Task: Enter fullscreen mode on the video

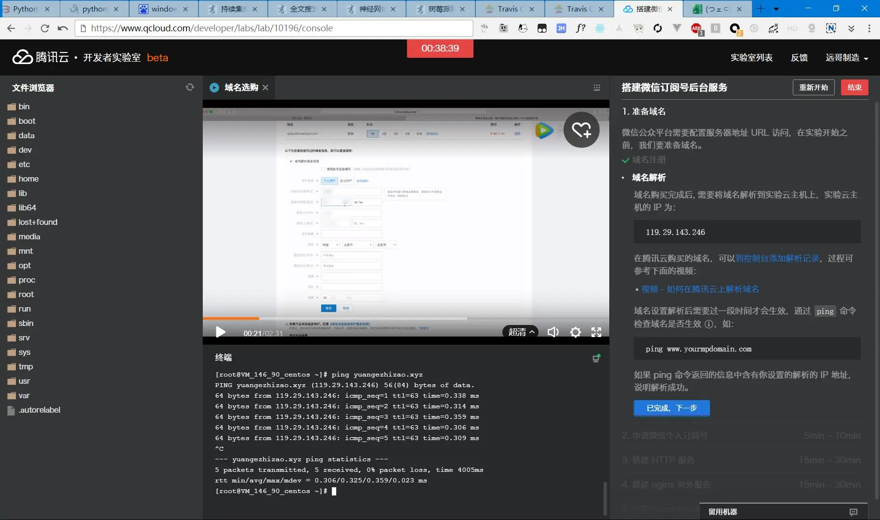Action: coord(596,332)
